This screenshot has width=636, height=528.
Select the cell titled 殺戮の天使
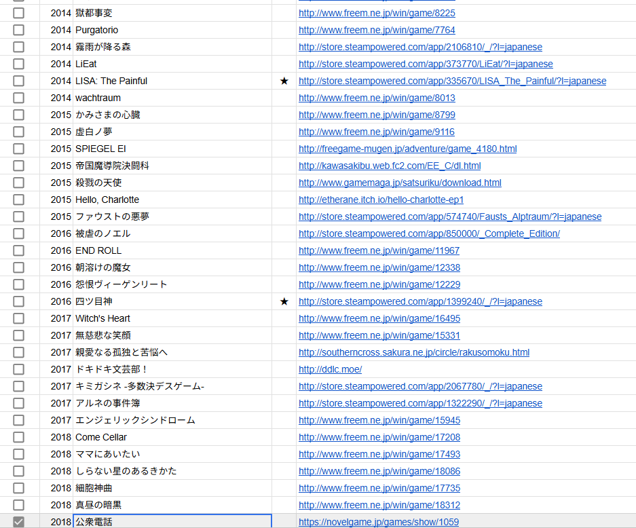coord(172,183)
